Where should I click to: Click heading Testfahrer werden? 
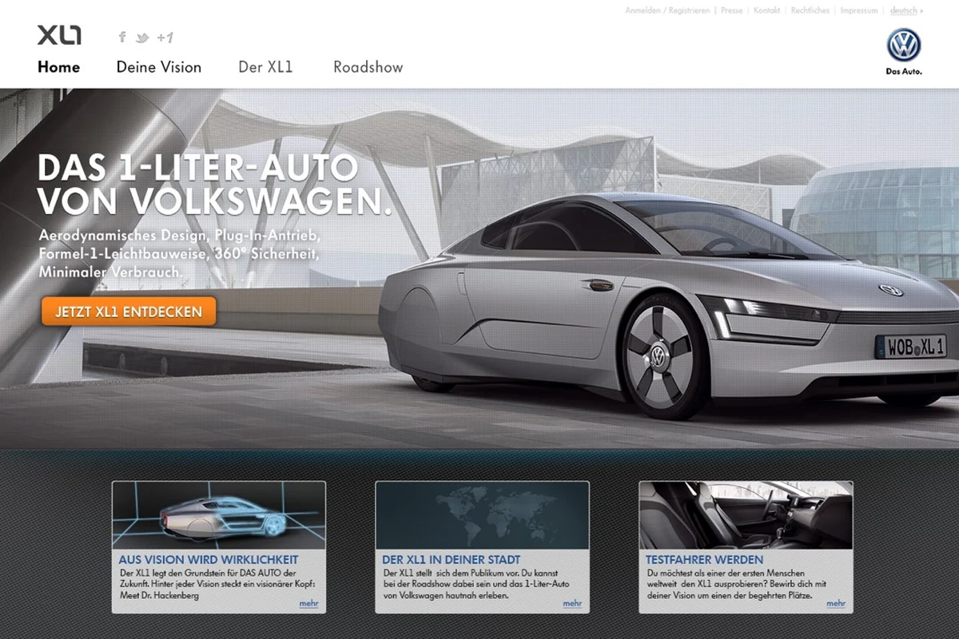pos(704,560)
